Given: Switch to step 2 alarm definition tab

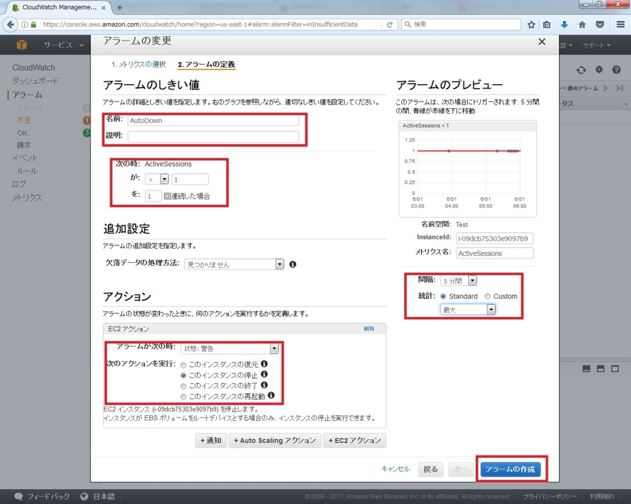Looking at the screenshot, I should (x=206, y=64).
